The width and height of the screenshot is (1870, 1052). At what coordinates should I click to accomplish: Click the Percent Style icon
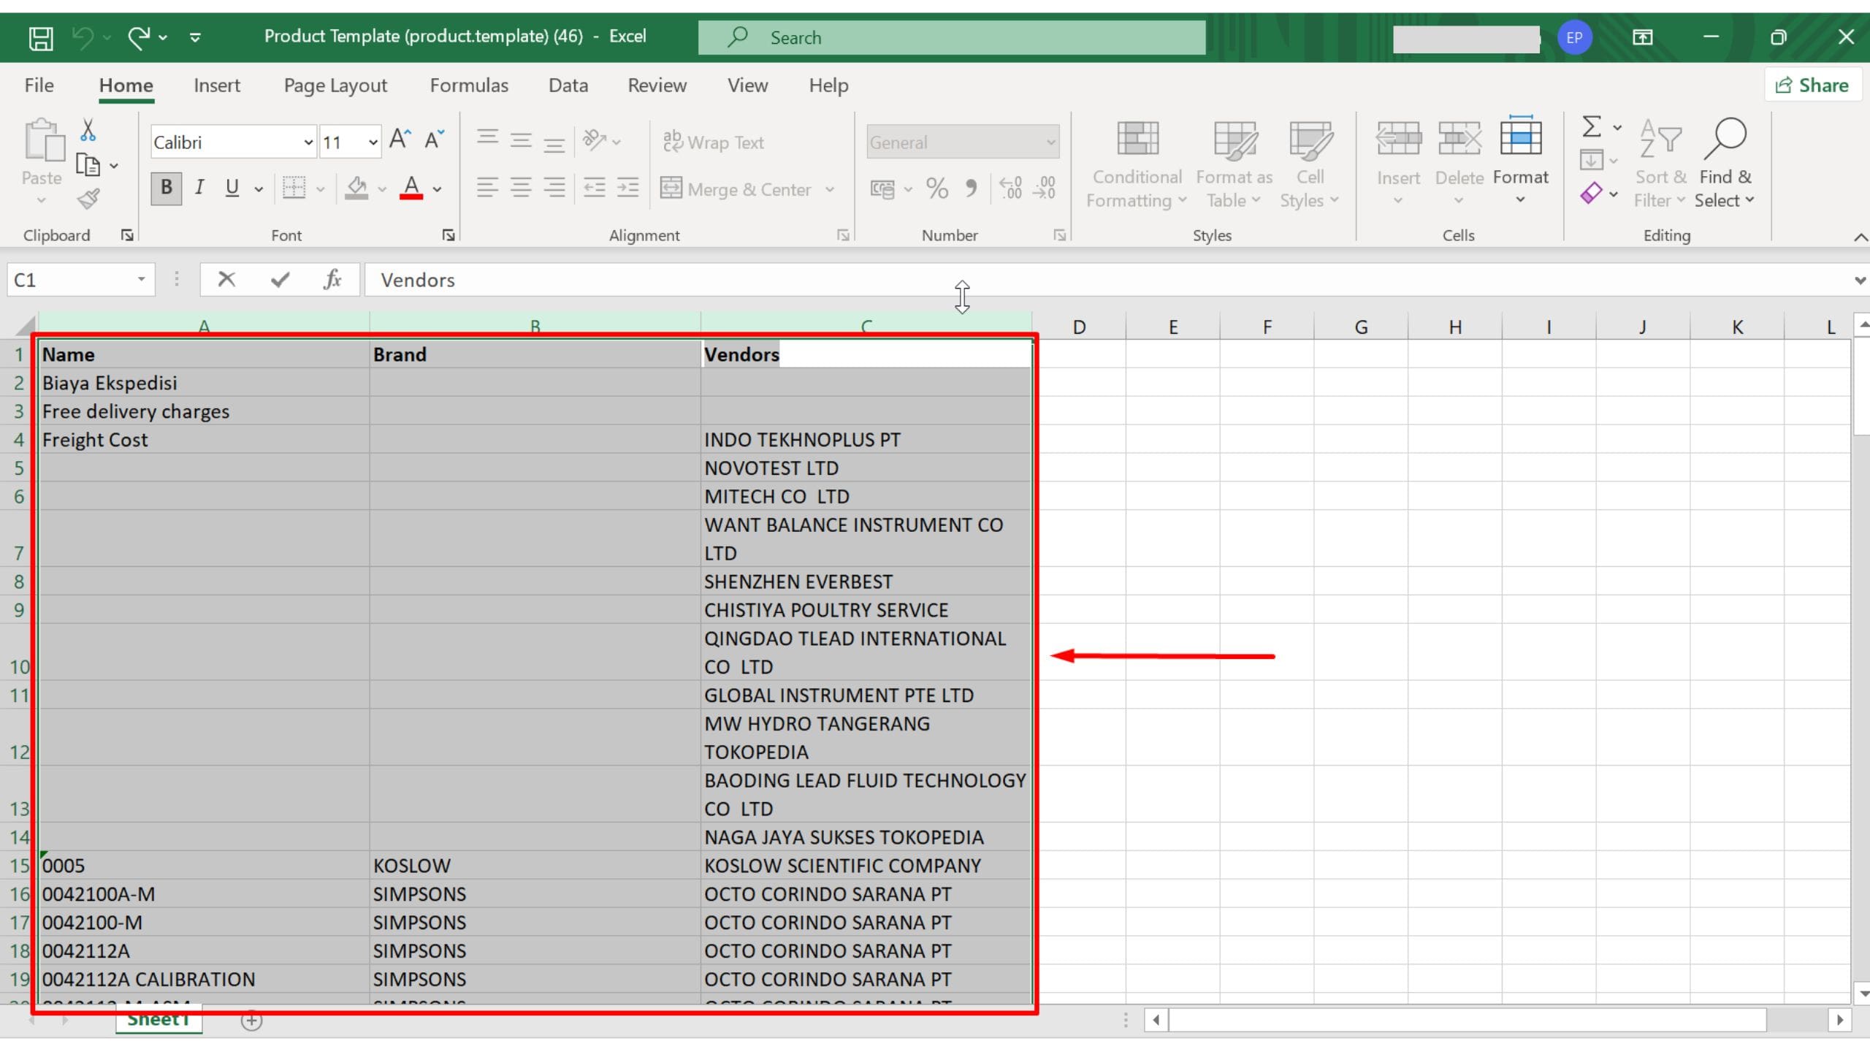[x=937, y=189]
